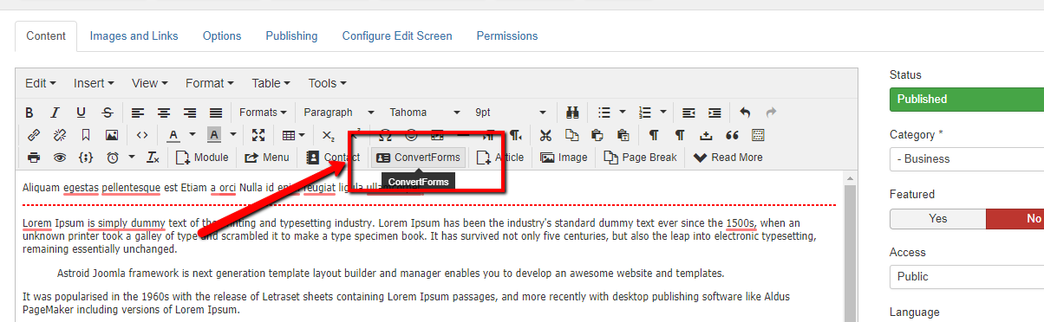The height and width of the screenshot is (322, 1044).
Task: Open Category - Business dropdown
Action: 967,158
